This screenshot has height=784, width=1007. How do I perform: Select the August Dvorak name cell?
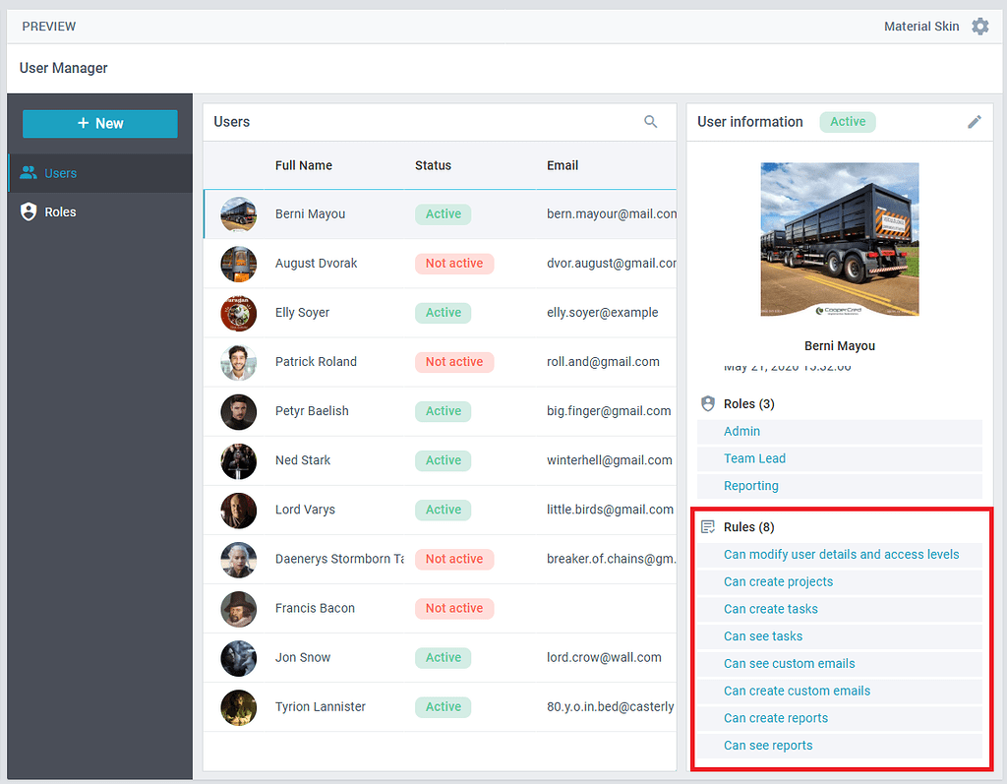point(316,264)
